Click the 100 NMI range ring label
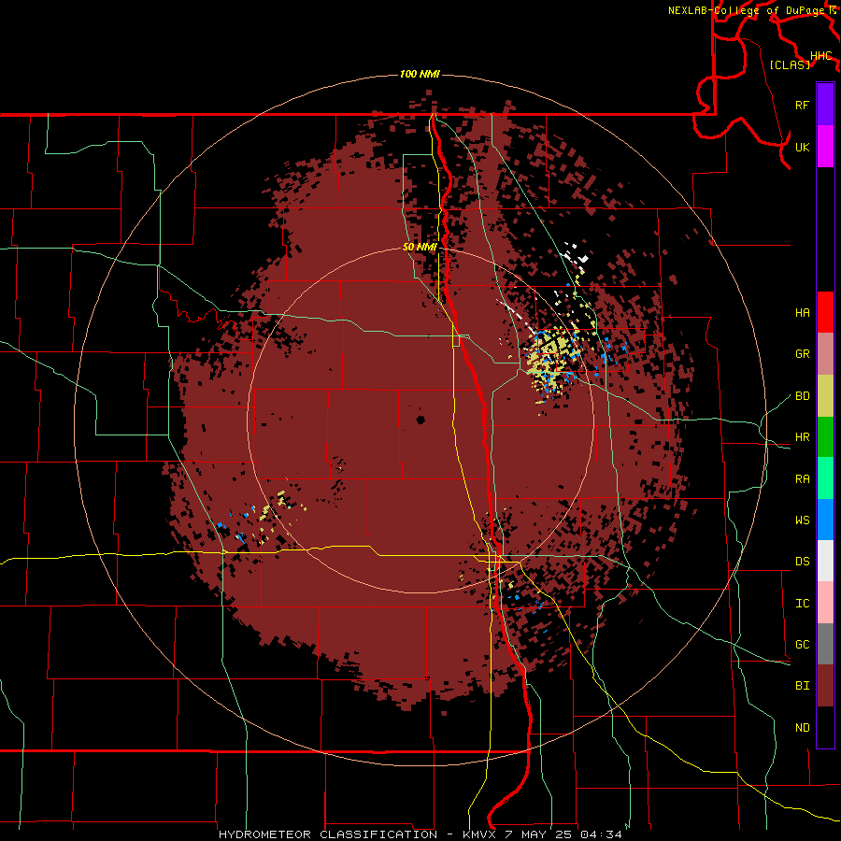Image resolution: width=841 pixels, height=841 pixels. [420, 74]
